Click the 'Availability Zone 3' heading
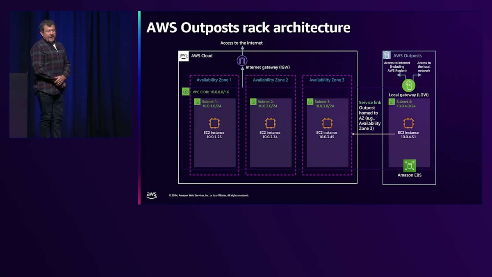Screen dimensions: 492x277 [327, 80]
